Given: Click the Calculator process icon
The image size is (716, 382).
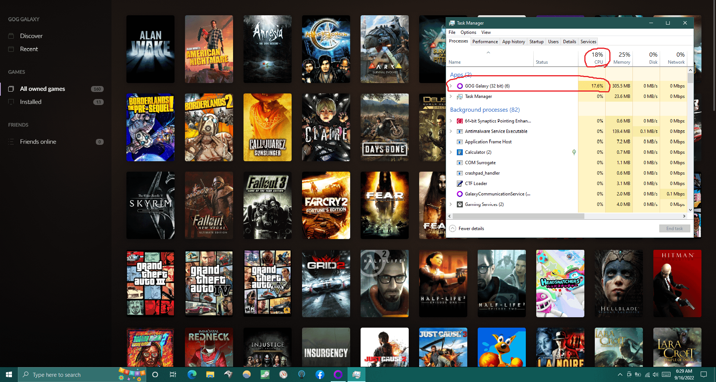Looking at the screenshot, I should [460, 152].
